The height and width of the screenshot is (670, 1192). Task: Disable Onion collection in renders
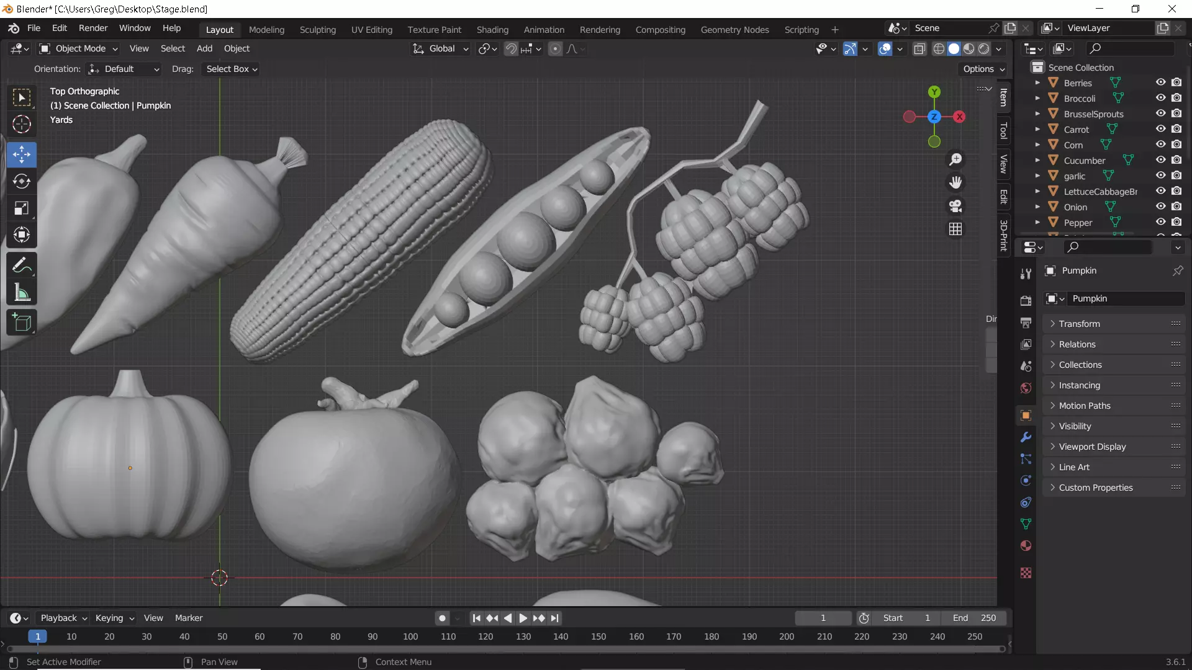[1176, 207]
